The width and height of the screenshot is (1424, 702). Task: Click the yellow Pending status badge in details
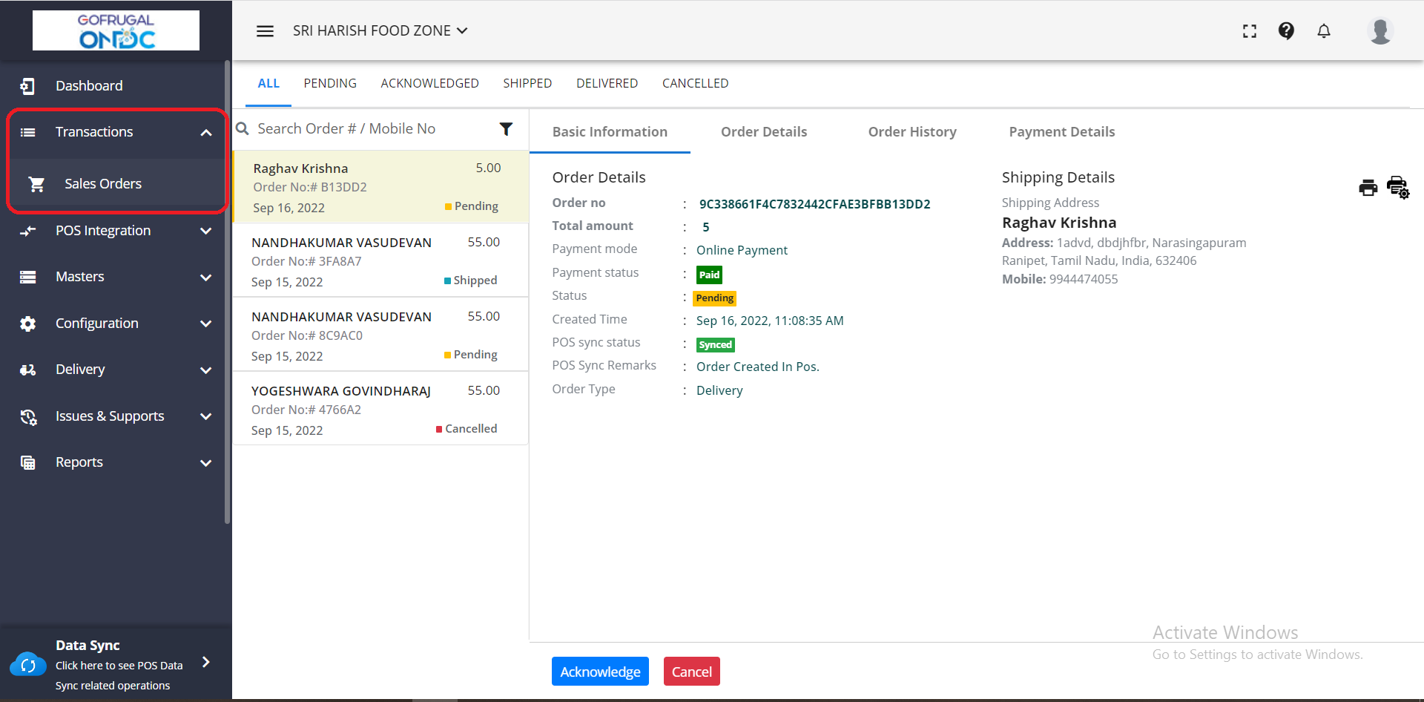tap(714, 298)
